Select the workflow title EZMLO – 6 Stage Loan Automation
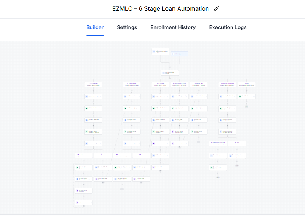The height and width of the screenshot is (216, 305). pos(161,8)
